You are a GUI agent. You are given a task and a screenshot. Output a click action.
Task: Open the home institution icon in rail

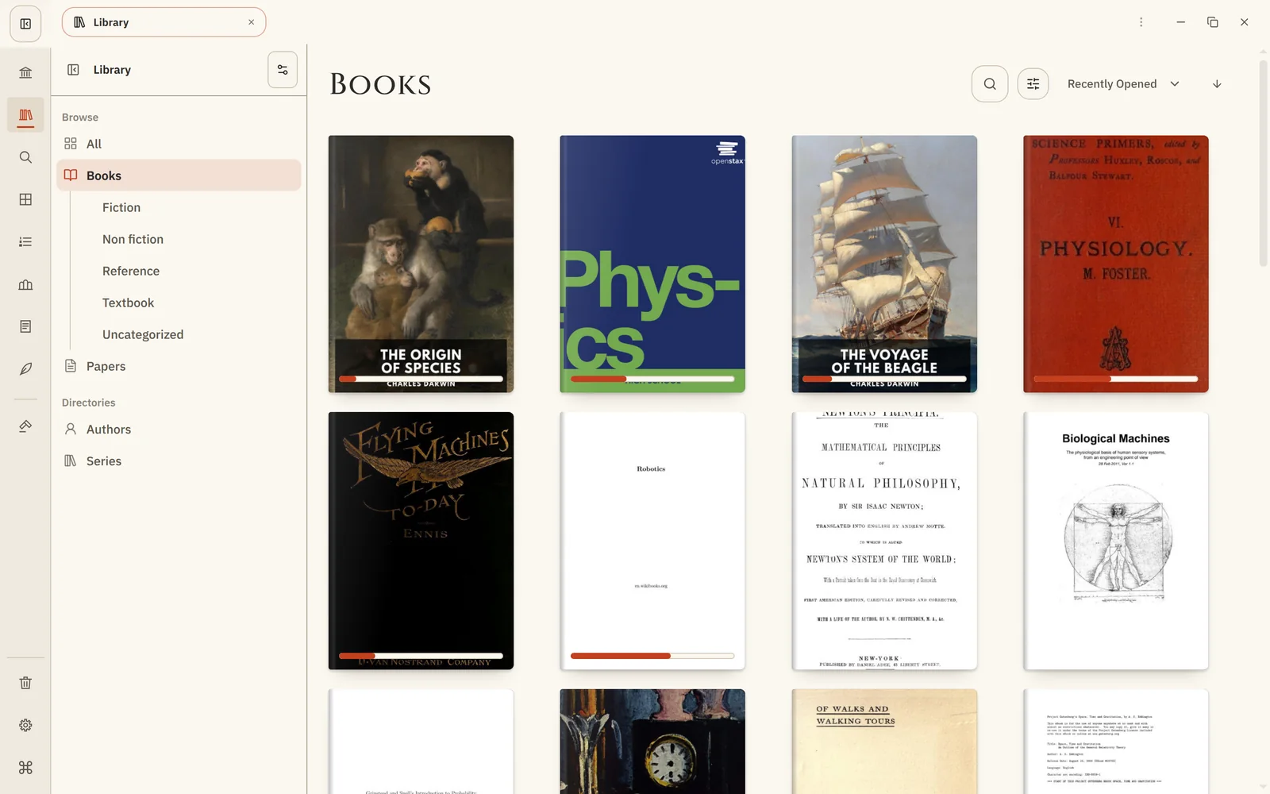(25, 73)
